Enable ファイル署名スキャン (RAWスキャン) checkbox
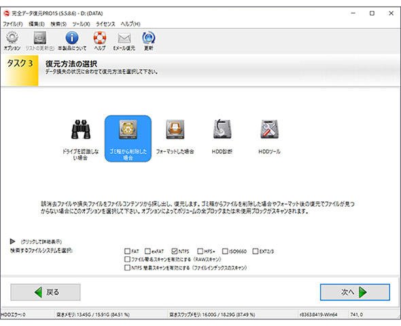401x326 pixels. tap(127, 260)
